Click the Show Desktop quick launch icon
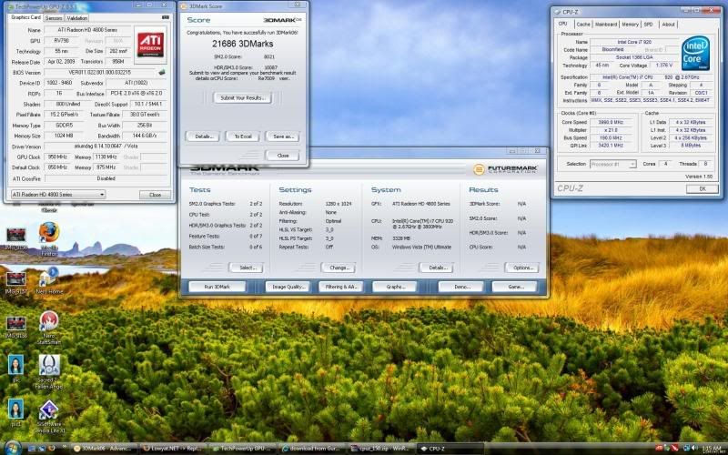The height and width of the screenshot is (455, 728). (x=32, y=449)
